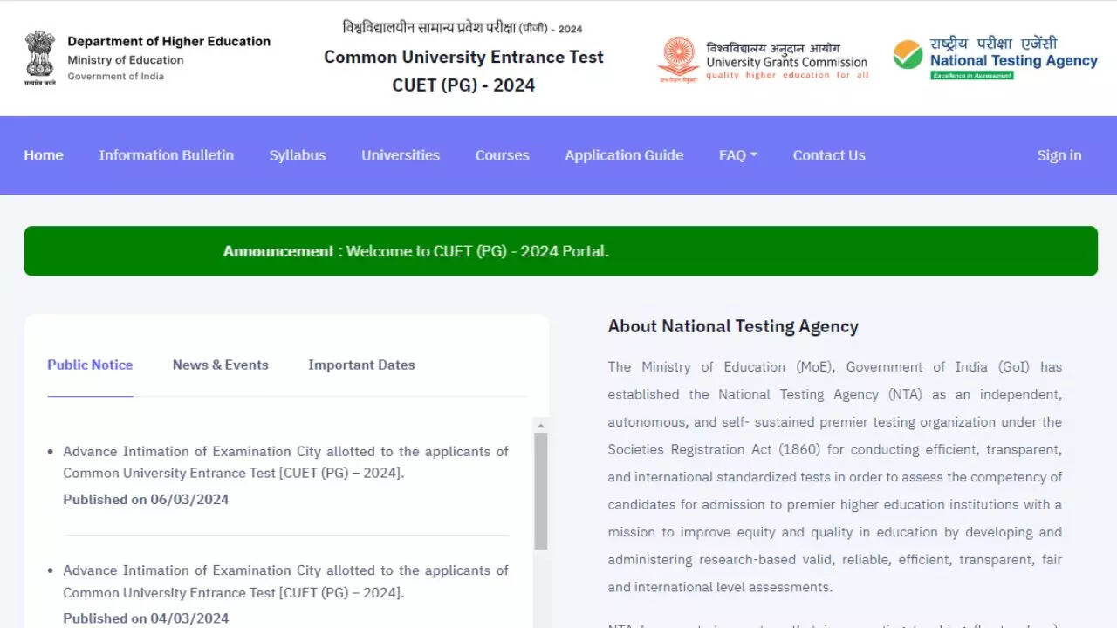Open the notice published on 04/03/2024
This screenshot has width=1117, height=628.
point(285,581)
